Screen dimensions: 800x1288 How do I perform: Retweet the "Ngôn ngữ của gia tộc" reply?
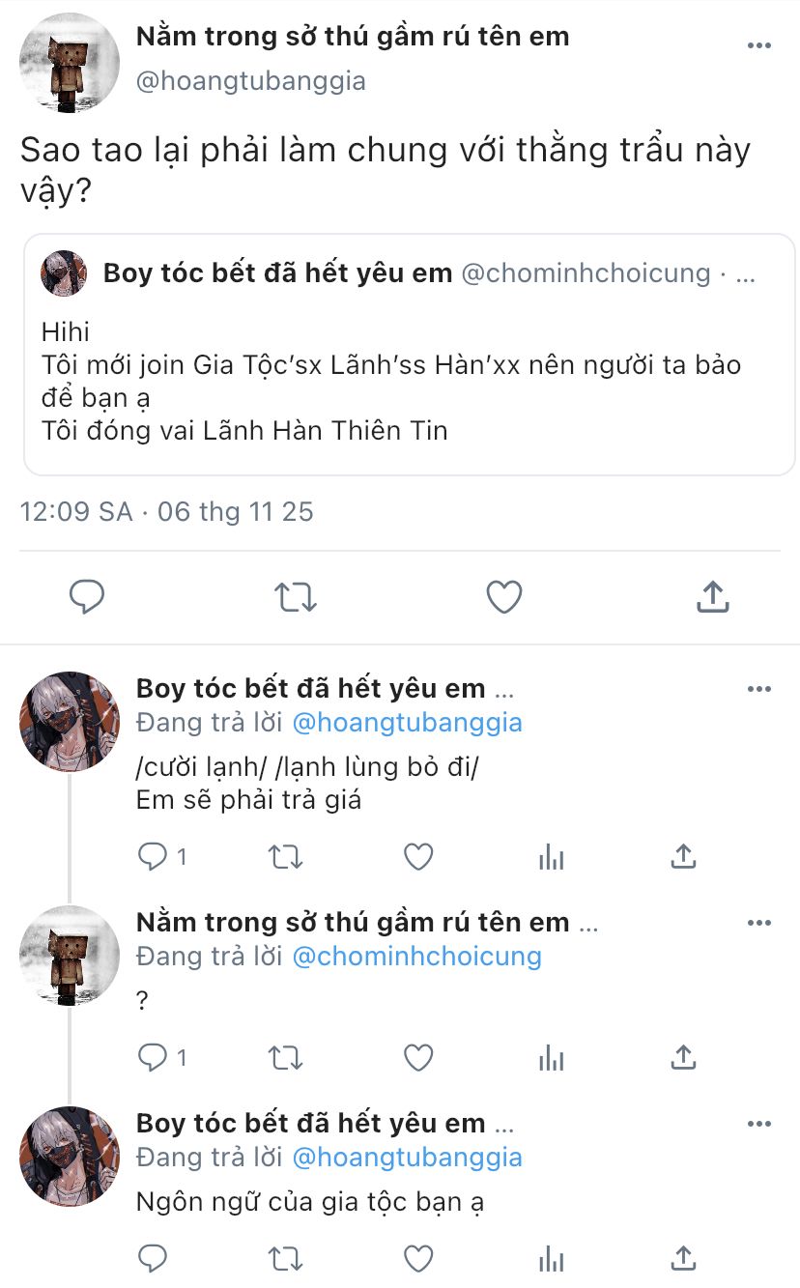tap(286, 1258)
